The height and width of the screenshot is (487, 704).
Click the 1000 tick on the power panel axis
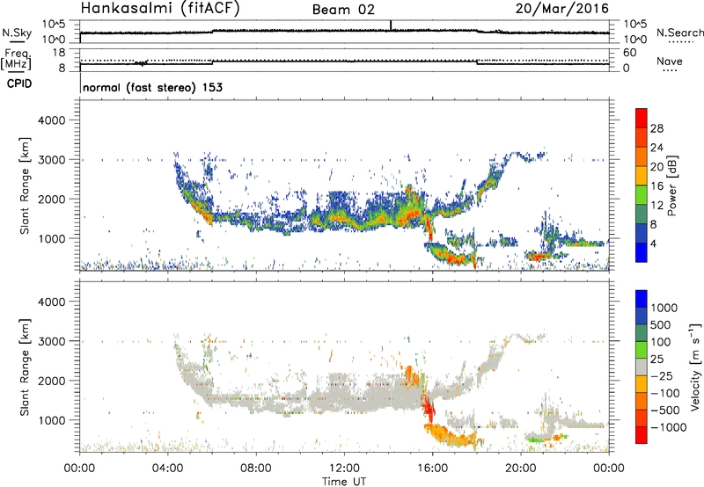click(x=51, y=238)
